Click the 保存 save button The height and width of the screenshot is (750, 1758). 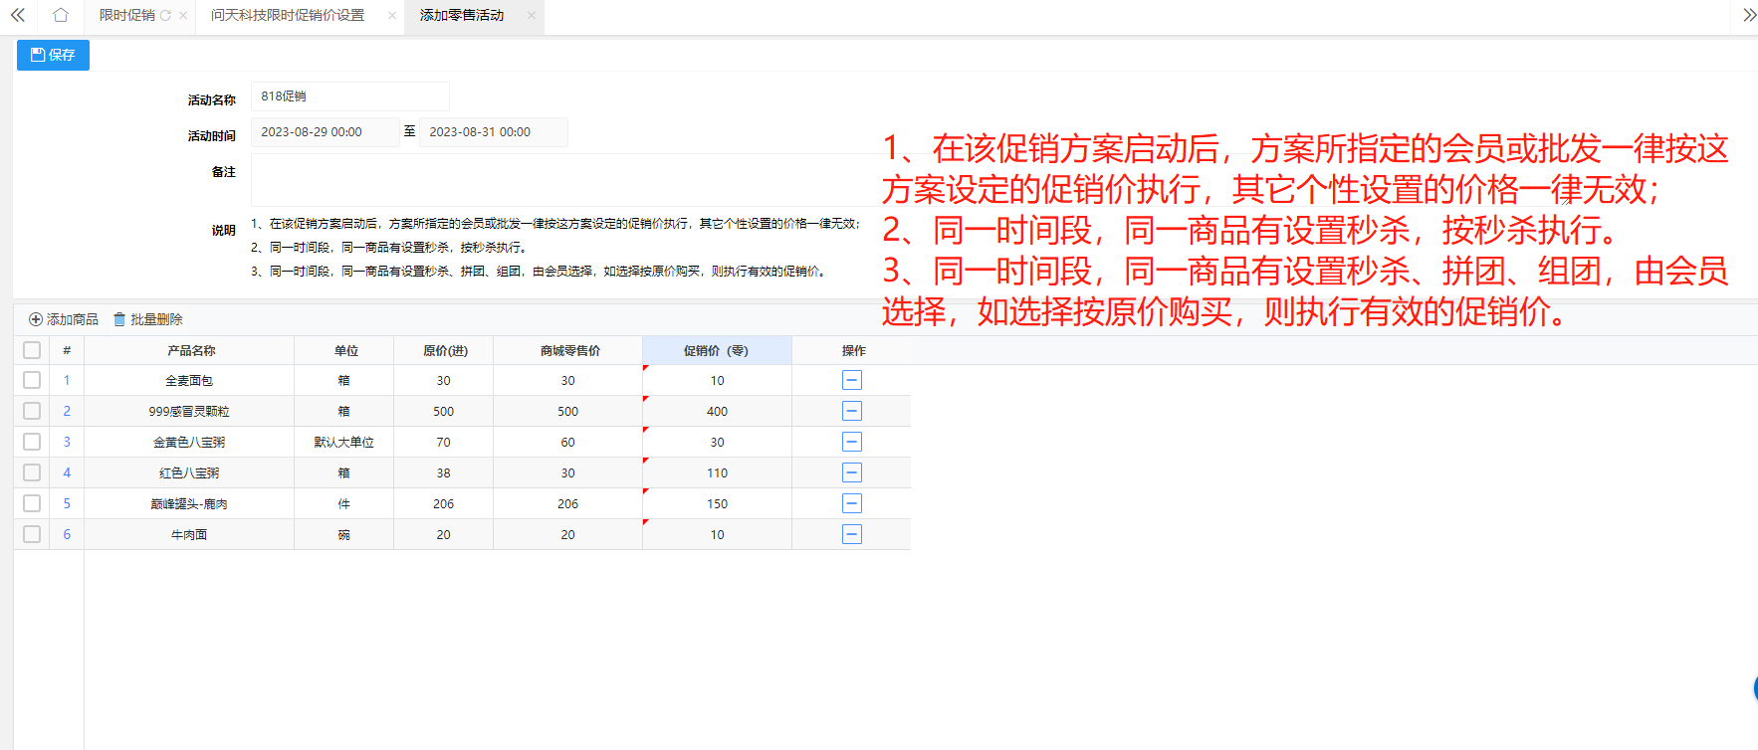53,55
